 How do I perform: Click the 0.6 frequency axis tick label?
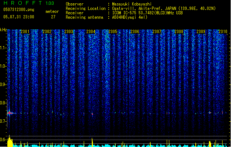pos(3,140)
